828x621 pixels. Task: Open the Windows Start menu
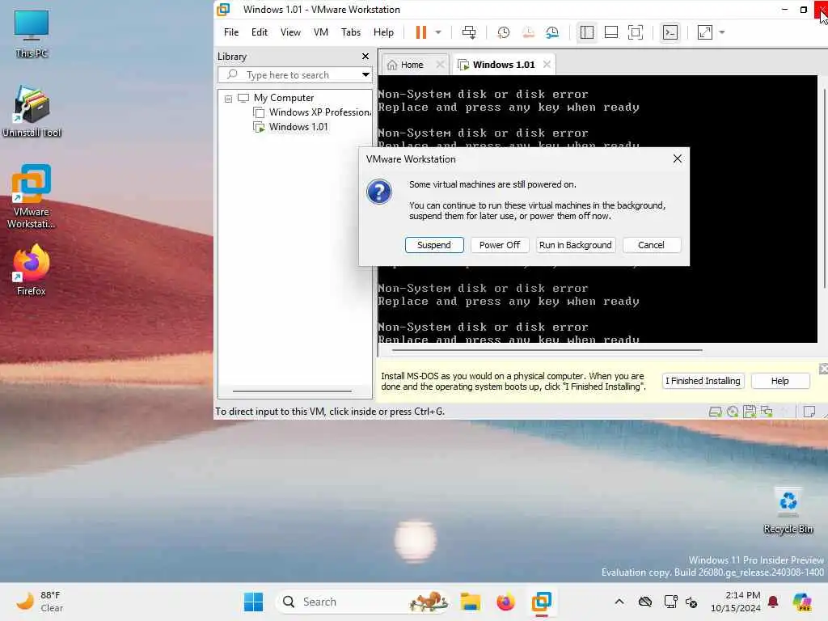(x=253, y=602)
